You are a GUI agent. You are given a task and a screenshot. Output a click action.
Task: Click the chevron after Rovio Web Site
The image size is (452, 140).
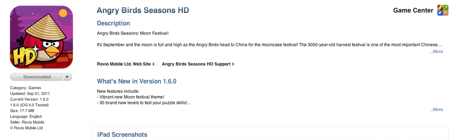154,64
